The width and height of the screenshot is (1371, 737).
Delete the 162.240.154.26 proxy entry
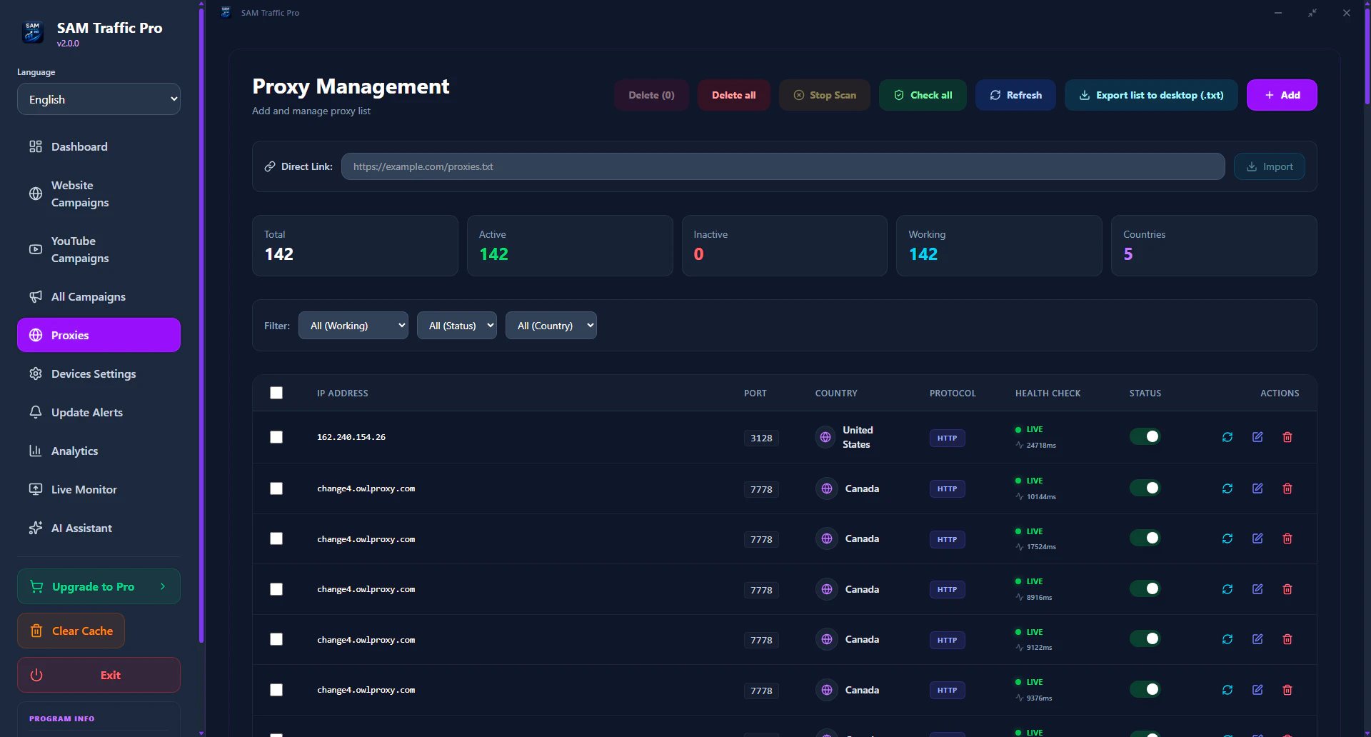tap(1287, 437)
